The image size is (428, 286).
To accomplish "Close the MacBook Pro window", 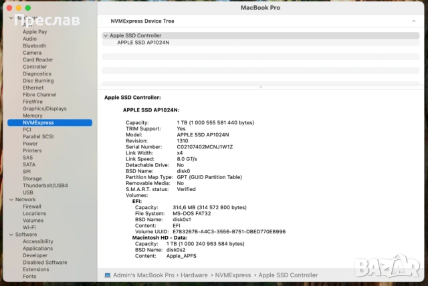I will point(9,8).
